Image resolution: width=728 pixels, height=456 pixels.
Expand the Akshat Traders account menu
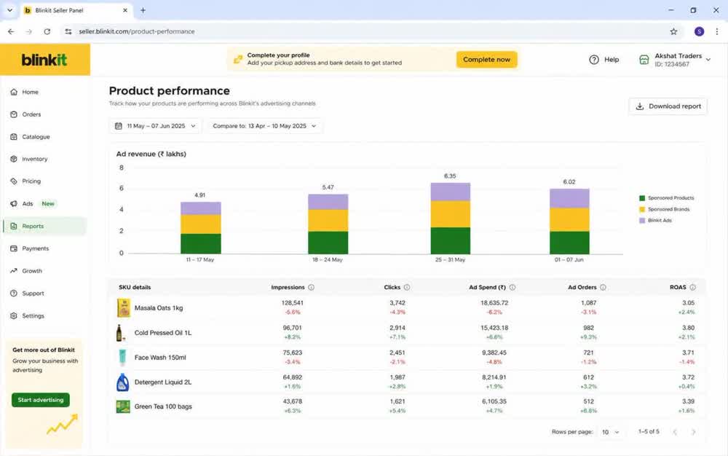708,60
